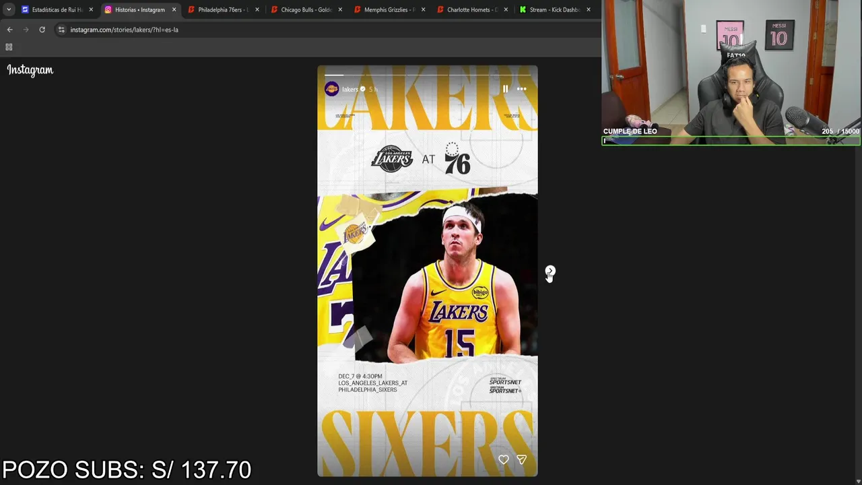Close the Chicago Bulls tab
The image size is (862, 485).
coord(340,9)
